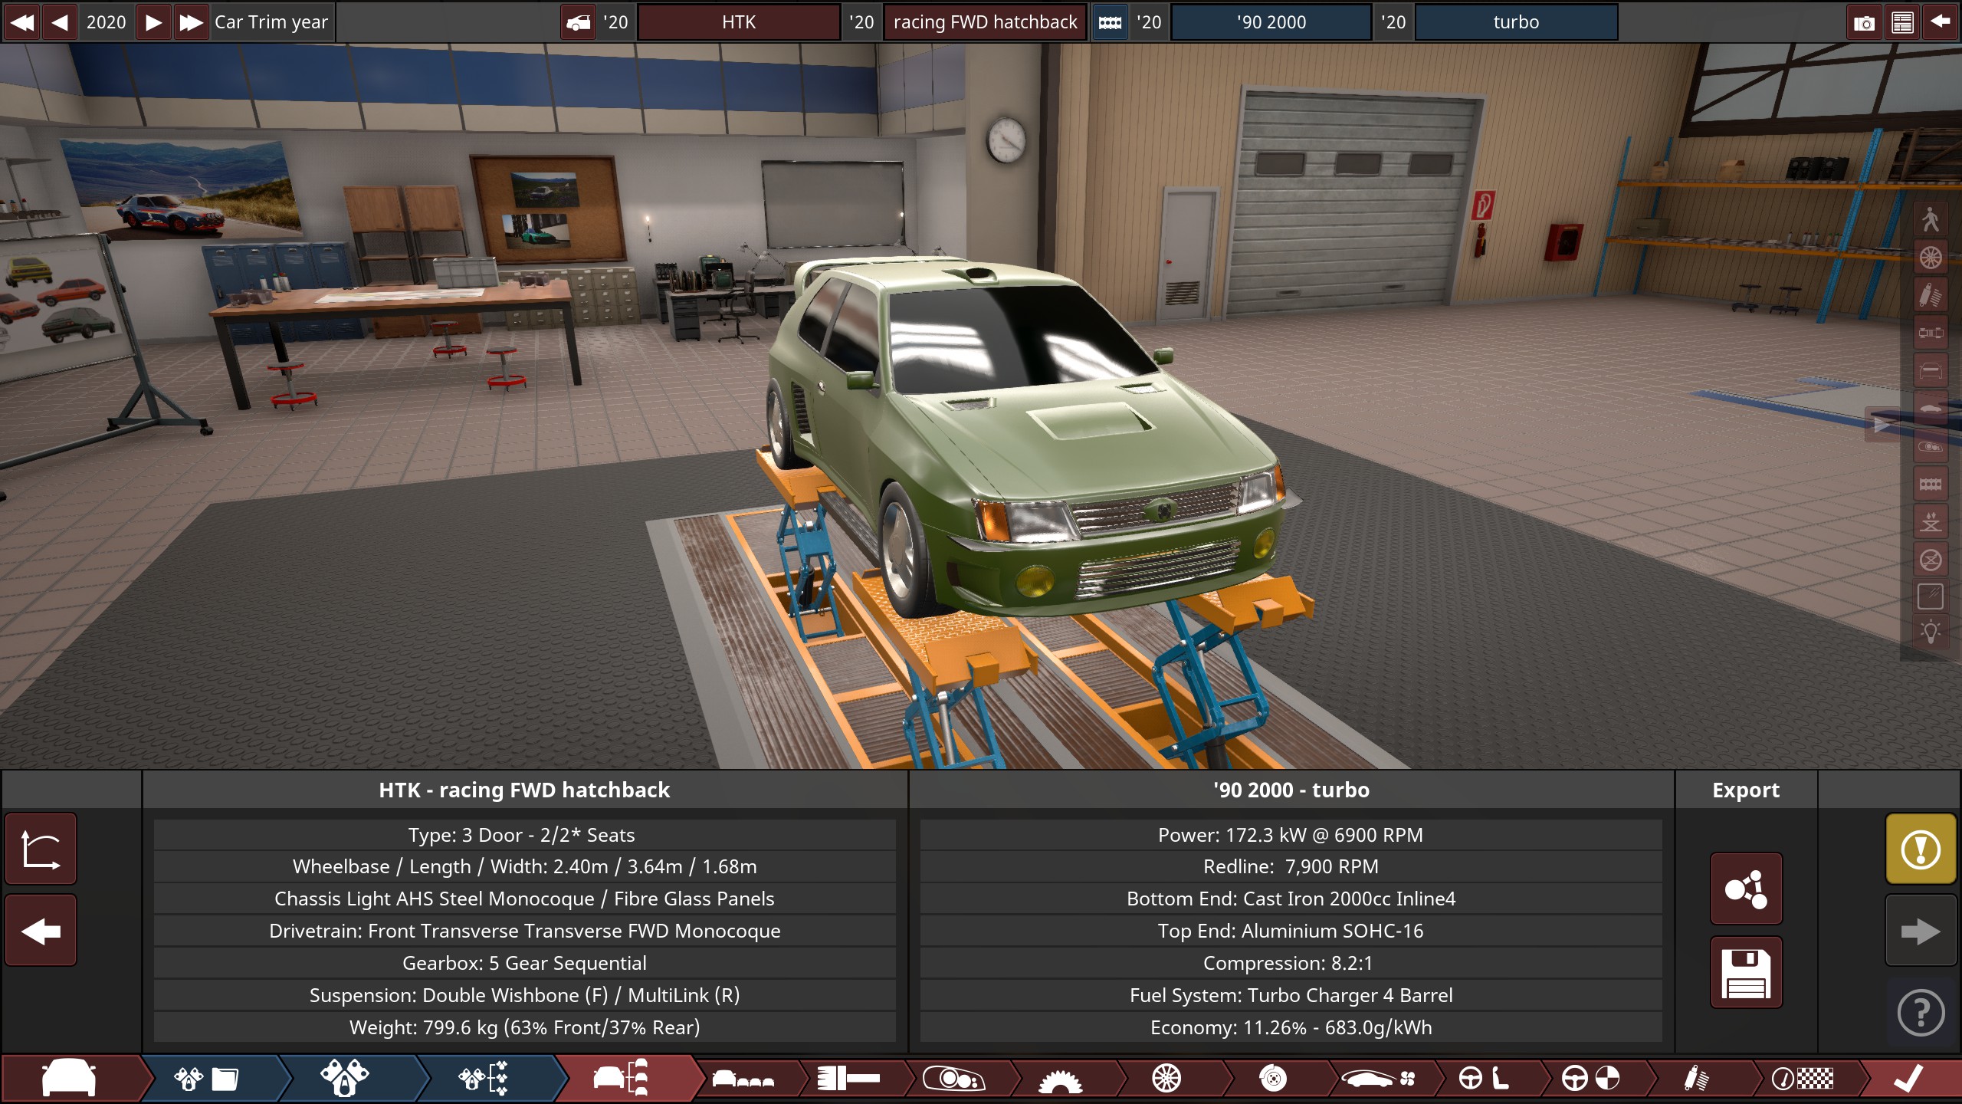Skip to the latest trim year
Screen dimensions: 1962x1104
191,22
